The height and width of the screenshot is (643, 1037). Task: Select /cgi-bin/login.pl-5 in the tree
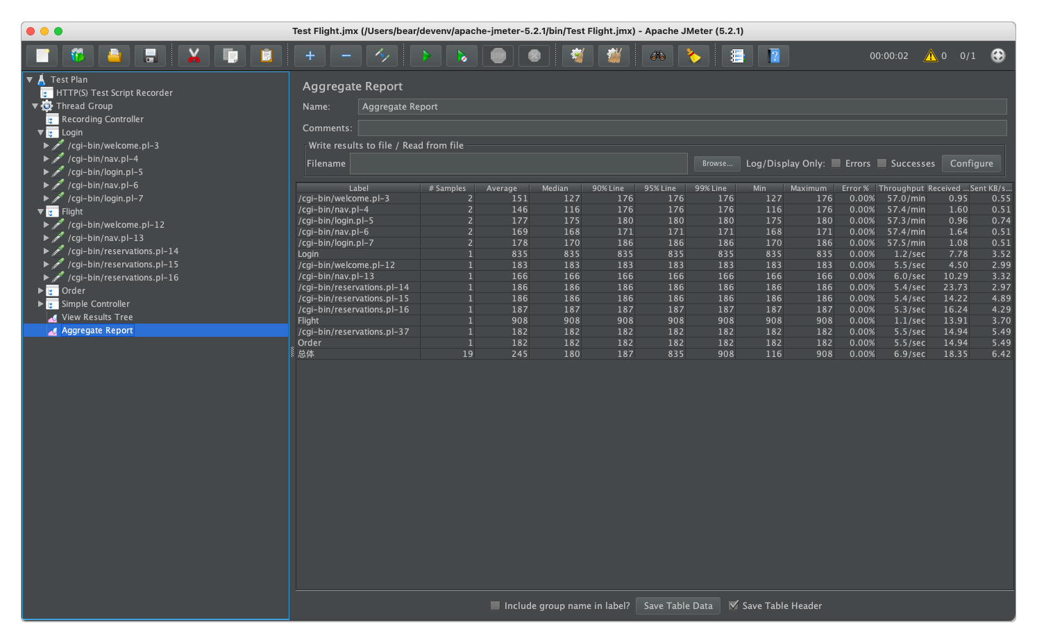(x=106, y=172)
